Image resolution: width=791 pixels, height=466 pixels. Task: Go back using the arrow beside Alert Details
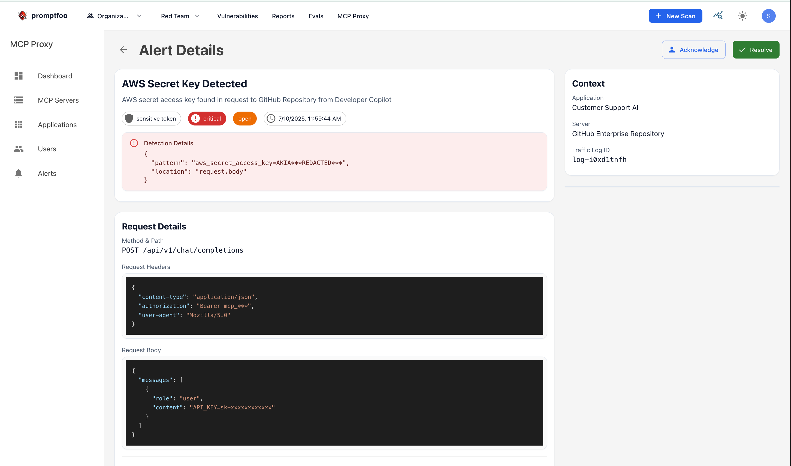pos(123,50)
